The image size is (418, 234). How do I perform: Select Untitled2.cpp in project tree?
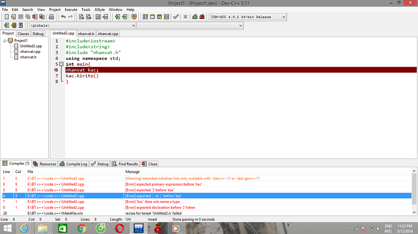pos(31,46)
